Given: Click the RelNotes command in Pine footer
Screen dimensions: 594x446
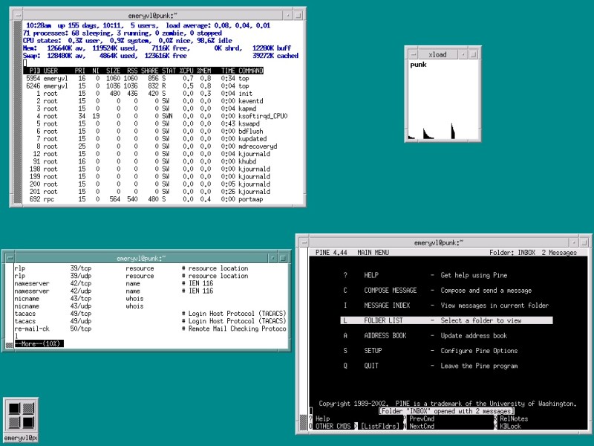Looking at the screenshot, I should click(515, 419).
